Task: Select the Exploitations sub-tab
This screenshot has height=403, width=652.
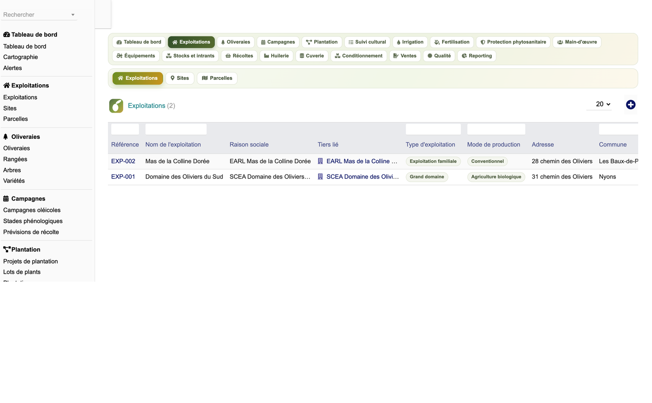Action: tap(138, 78)
